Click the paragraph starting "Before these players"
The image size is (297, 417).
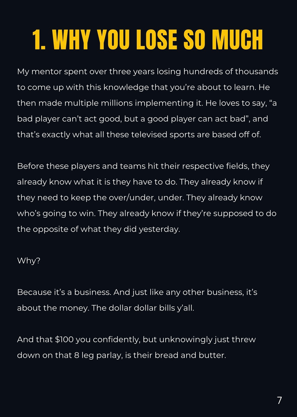click(x=147, y=197)
